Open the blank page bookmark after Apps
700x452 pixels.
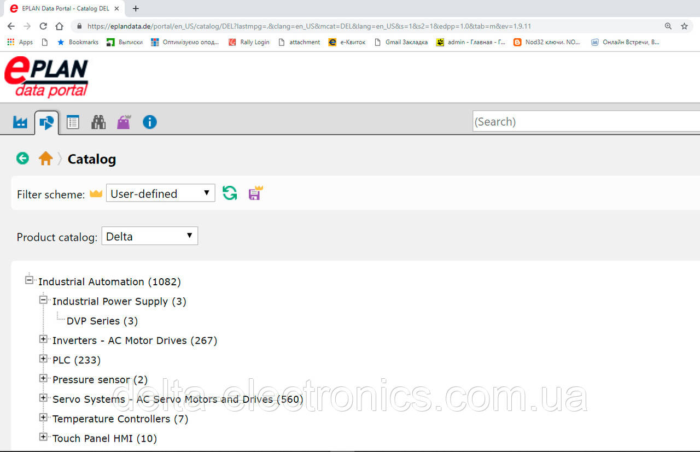point(45,42)
